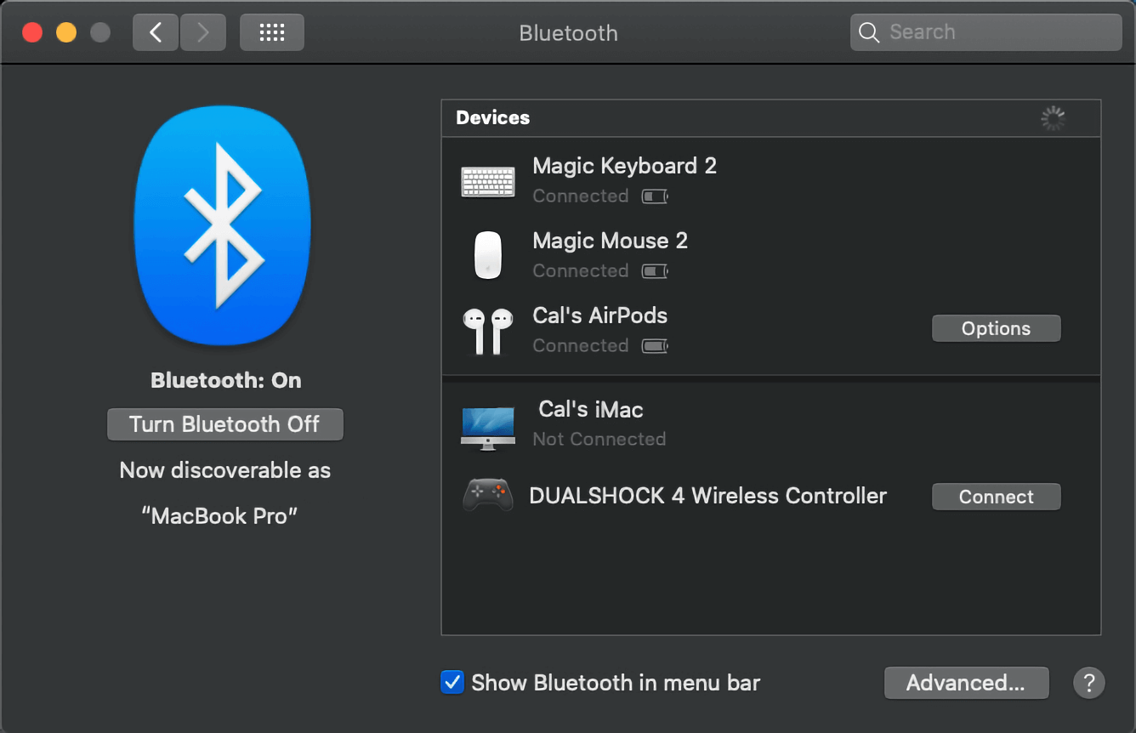Viewport: 1136px width, 733px height.
Task: Click the AirPods earbuds icon
Action: [x=487, y=331]
